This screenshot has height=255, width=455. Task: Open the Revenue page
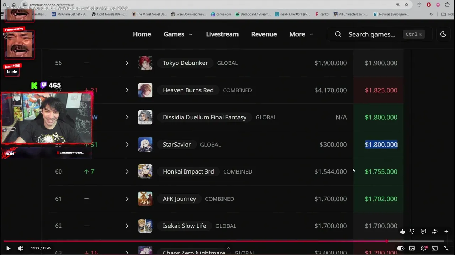coord(264,34)
